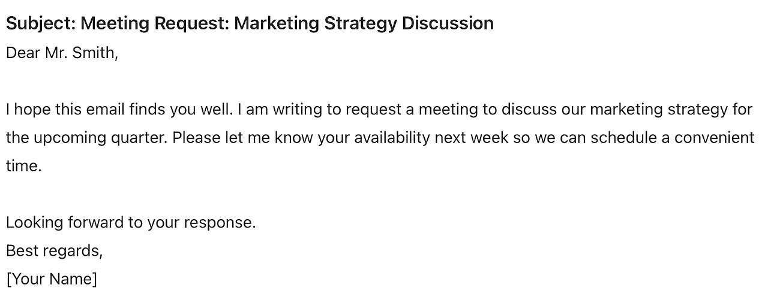768x300 pixels.
Task: Click the word 'discuss' in the first paragraph
Action: pos(529,110)
